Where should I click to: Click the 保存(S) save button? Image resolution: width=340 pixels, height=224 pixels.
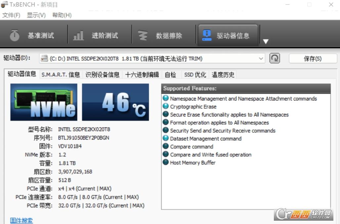[x=313, y=58]
